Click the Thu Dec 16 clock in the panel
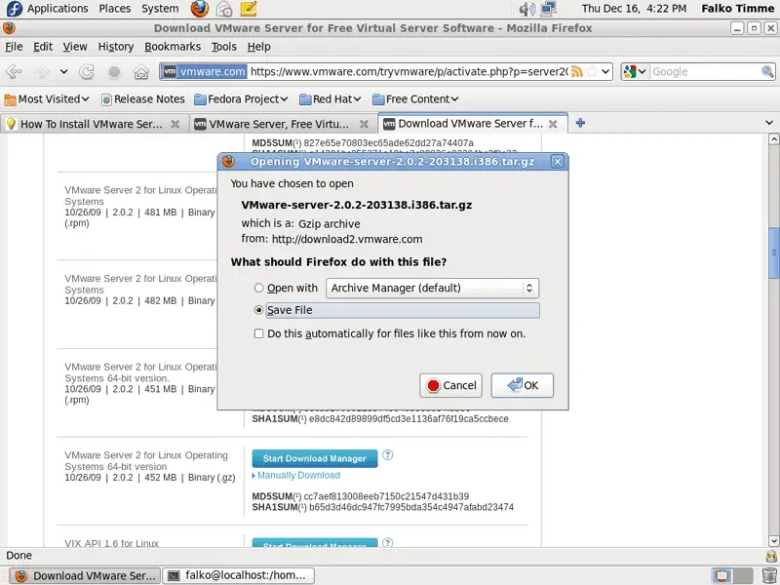Screen dimensions: 780x585 (634, 9)
